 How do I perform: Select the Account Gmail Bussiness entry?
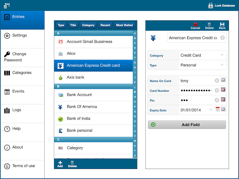93,42
